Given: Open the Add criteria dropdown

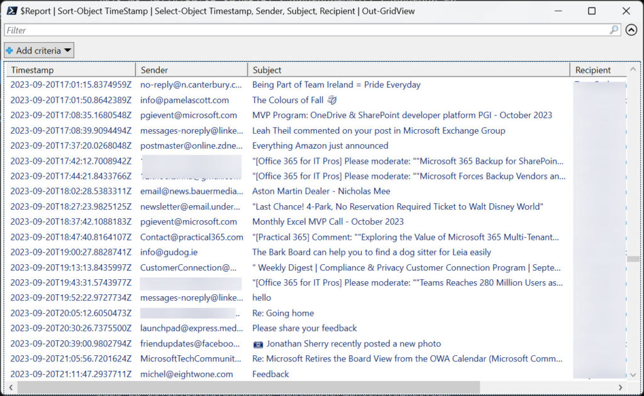Looking at the screenshot, I should pyautogui.click(x=39, y=50).
